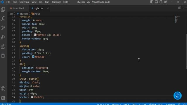The height and width of the screenshot is (105, 187).
Task: Click the 'CRLF' end-of-line status item
Action: coord(134,104)
